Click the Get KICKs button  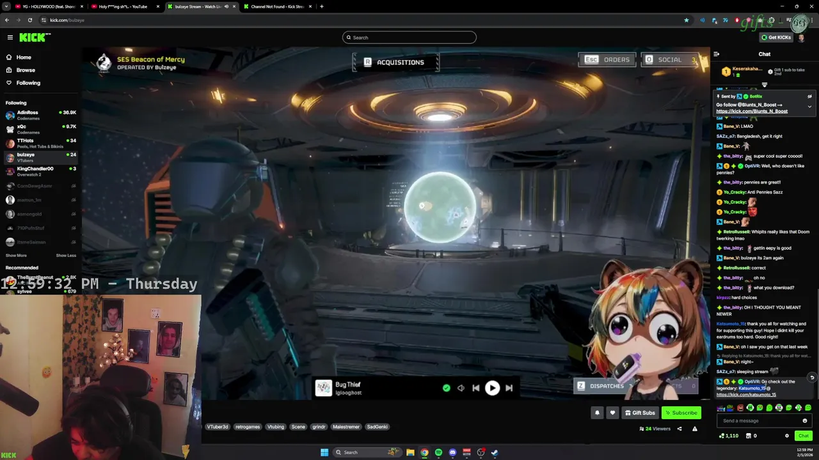click(x=776, y=38)
